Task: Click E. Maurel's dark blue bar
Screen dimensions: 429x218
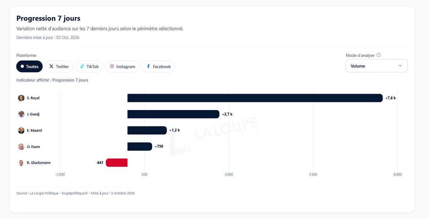Action: (x=147, y=130)
